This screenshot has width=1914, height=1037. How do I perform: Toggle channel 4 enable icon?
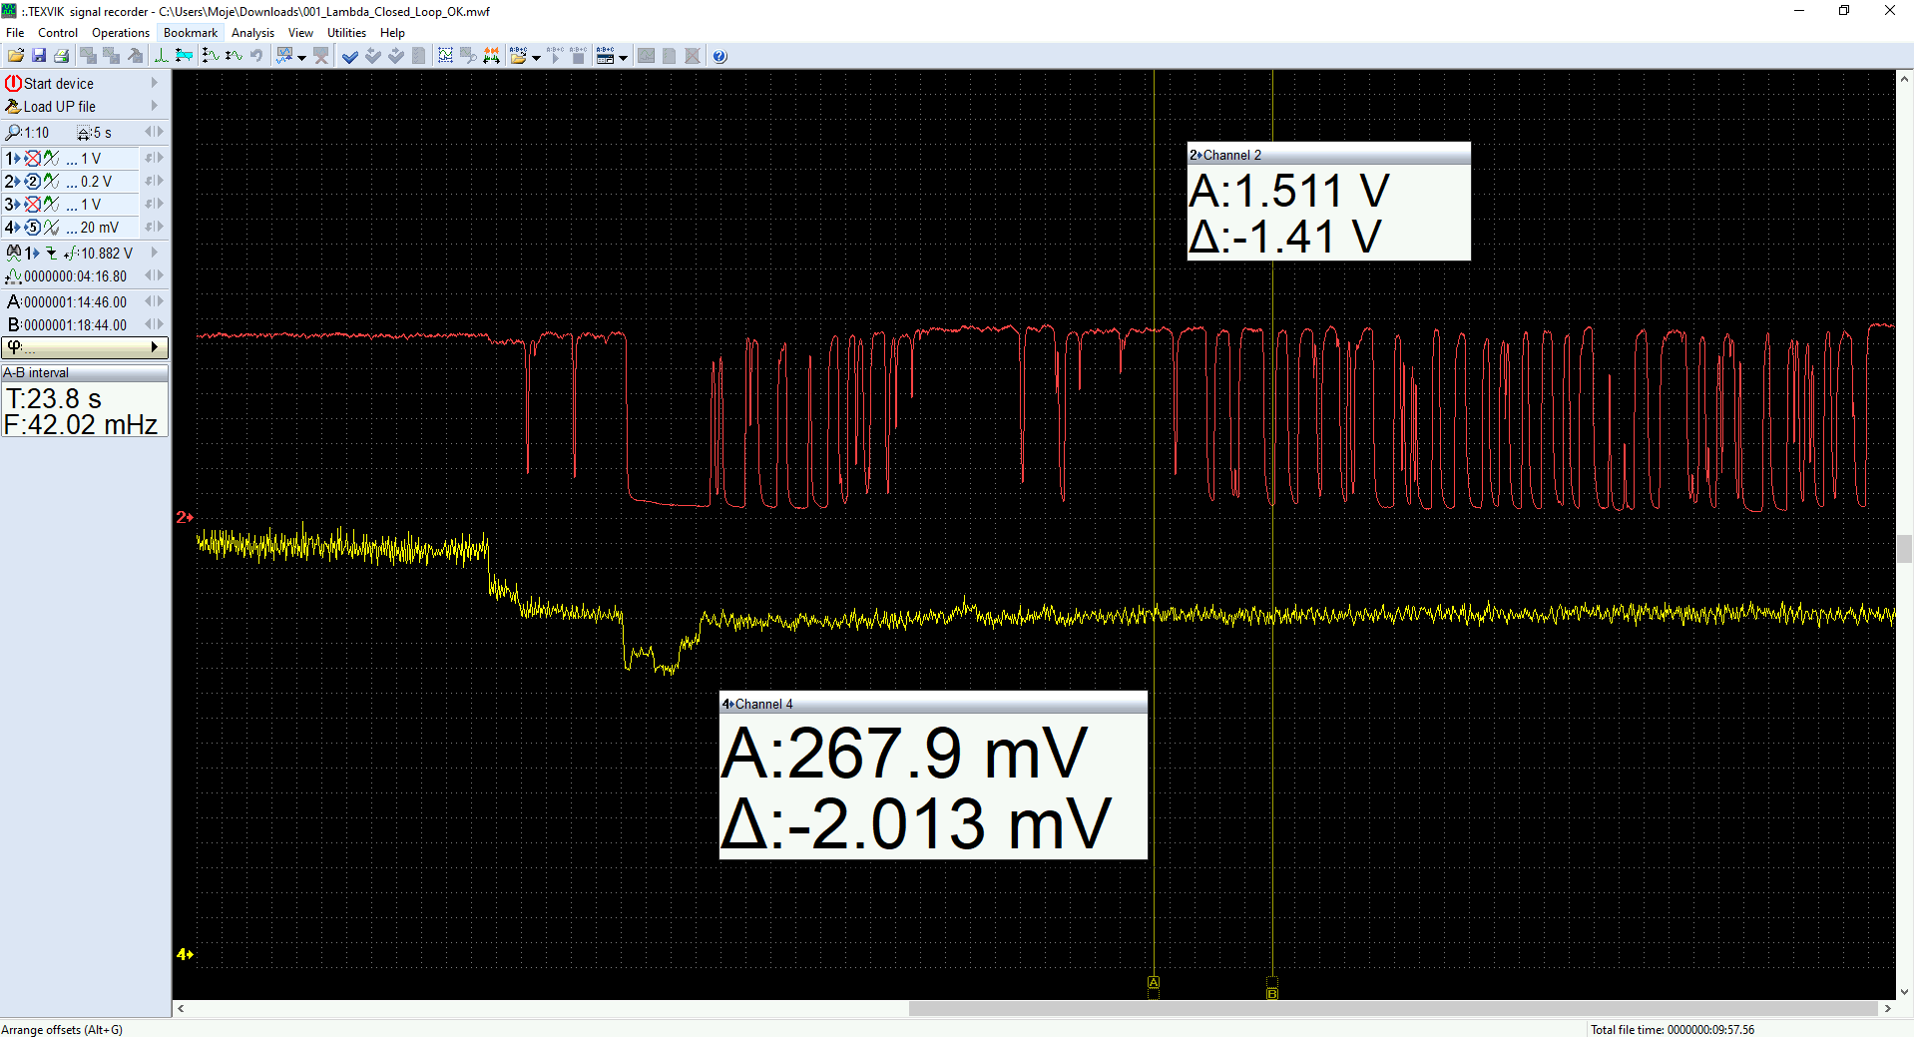(x=33, y=228)
